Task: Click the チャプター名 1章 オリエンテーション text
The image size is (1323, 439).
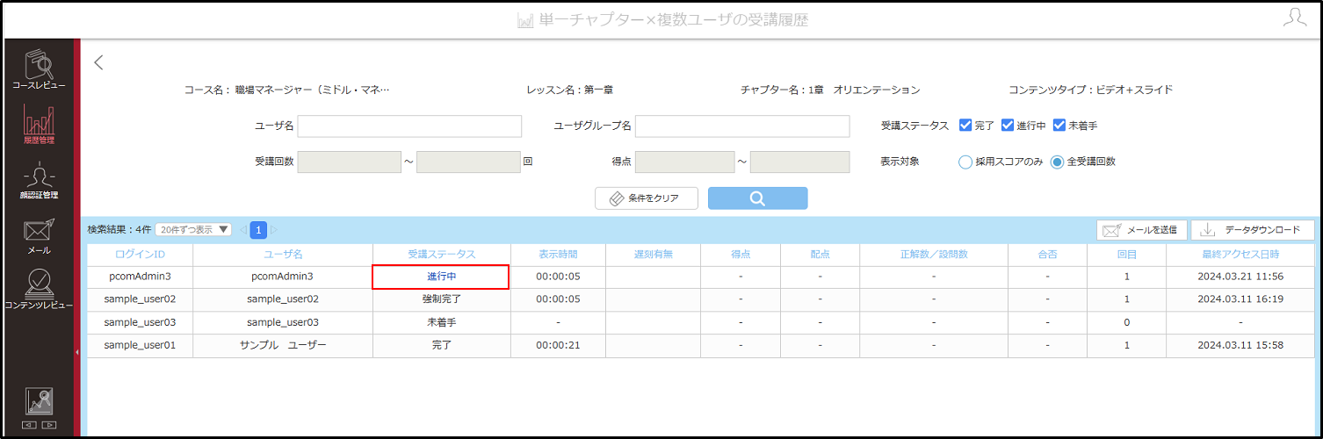Action: (x=829, y=90)
